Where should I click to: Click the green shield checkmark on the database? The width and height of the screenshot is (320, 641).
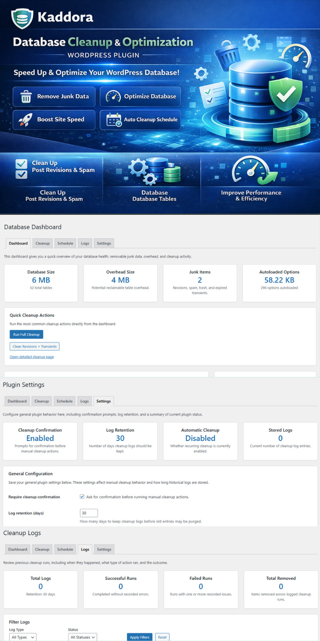(x=286, y=95)
